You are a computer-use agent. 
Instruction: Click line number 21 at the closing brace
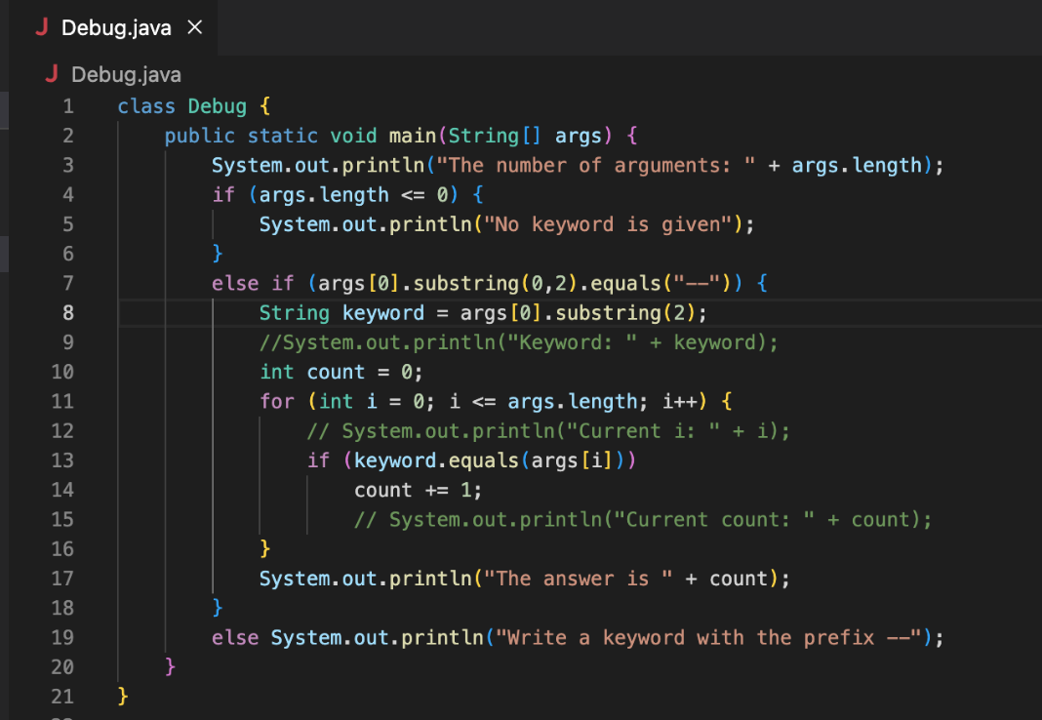[62, 696]
